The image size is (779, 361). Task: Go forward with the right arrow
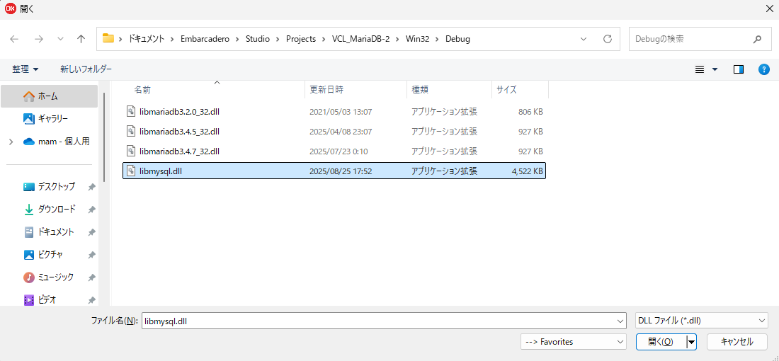pos(39,39)
